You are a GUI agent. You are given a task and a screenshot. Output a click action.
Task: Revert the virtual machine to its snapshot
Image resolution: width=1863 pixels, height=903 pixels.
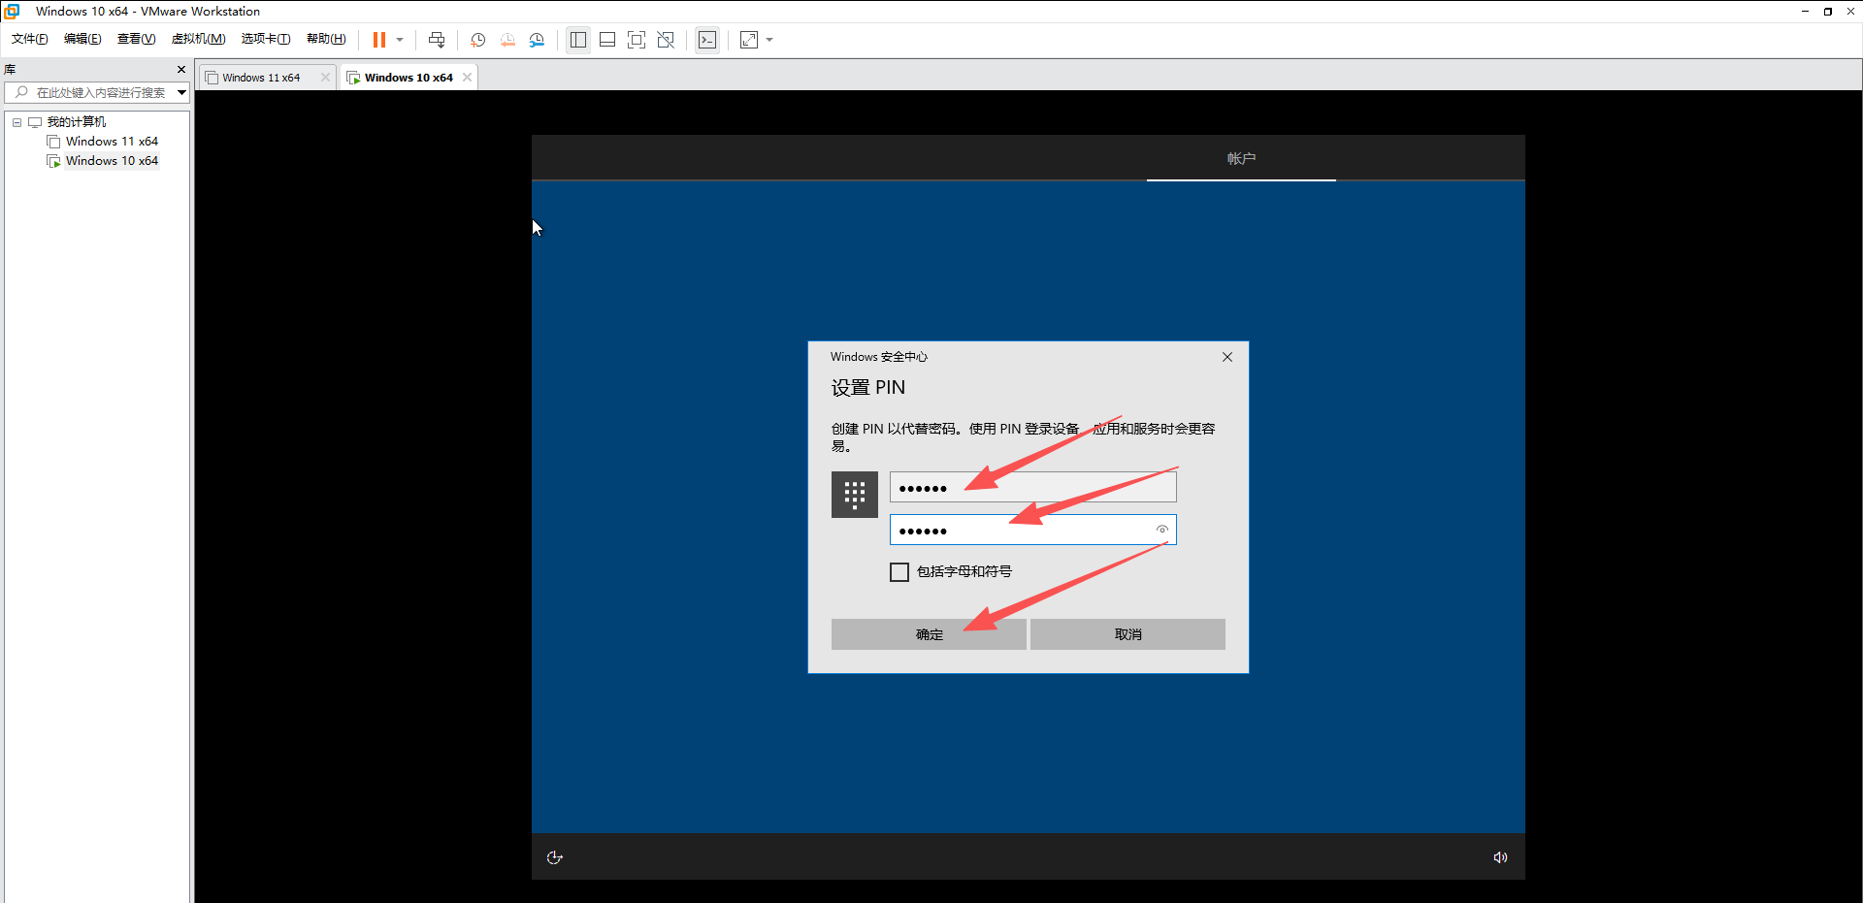click(507, 40)
